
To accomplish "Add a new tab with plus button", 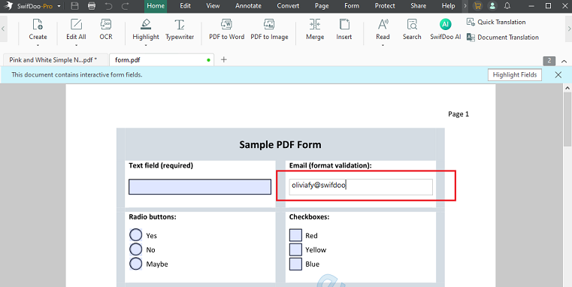I will [x=224, y=59].
